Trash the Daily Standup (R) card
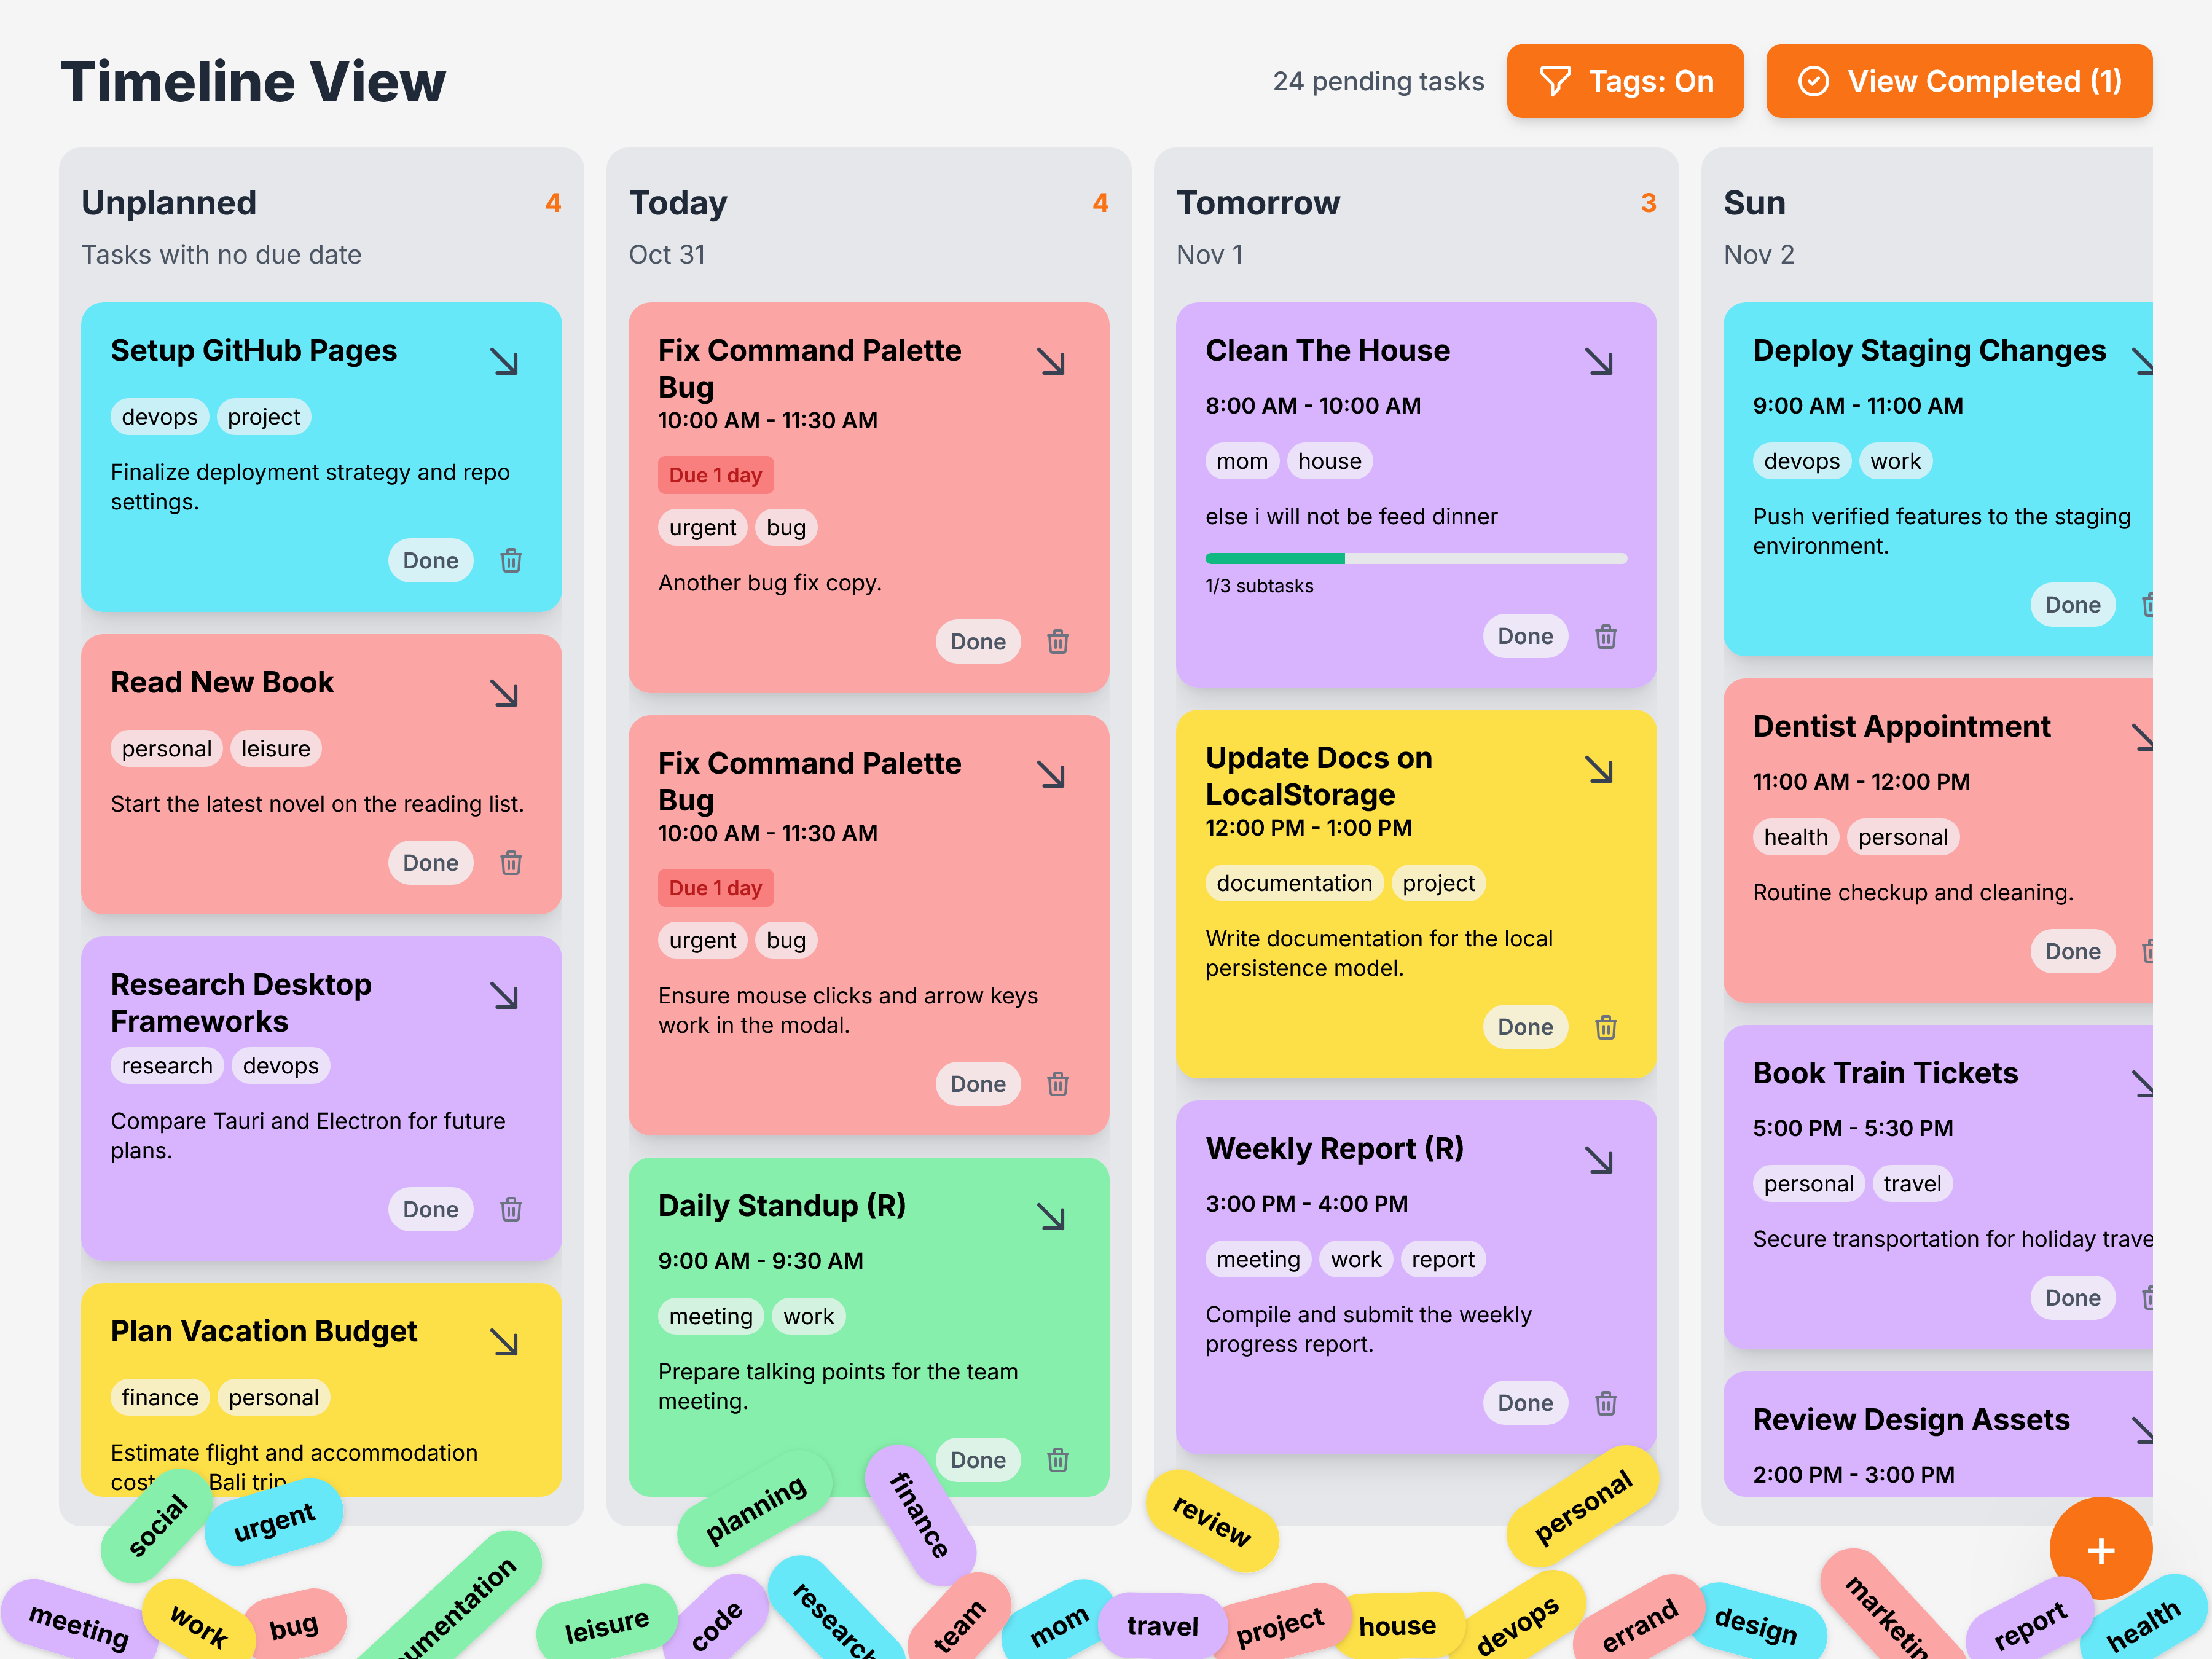The width and height of the screenshot is (2212, 1659). 1058,1460
